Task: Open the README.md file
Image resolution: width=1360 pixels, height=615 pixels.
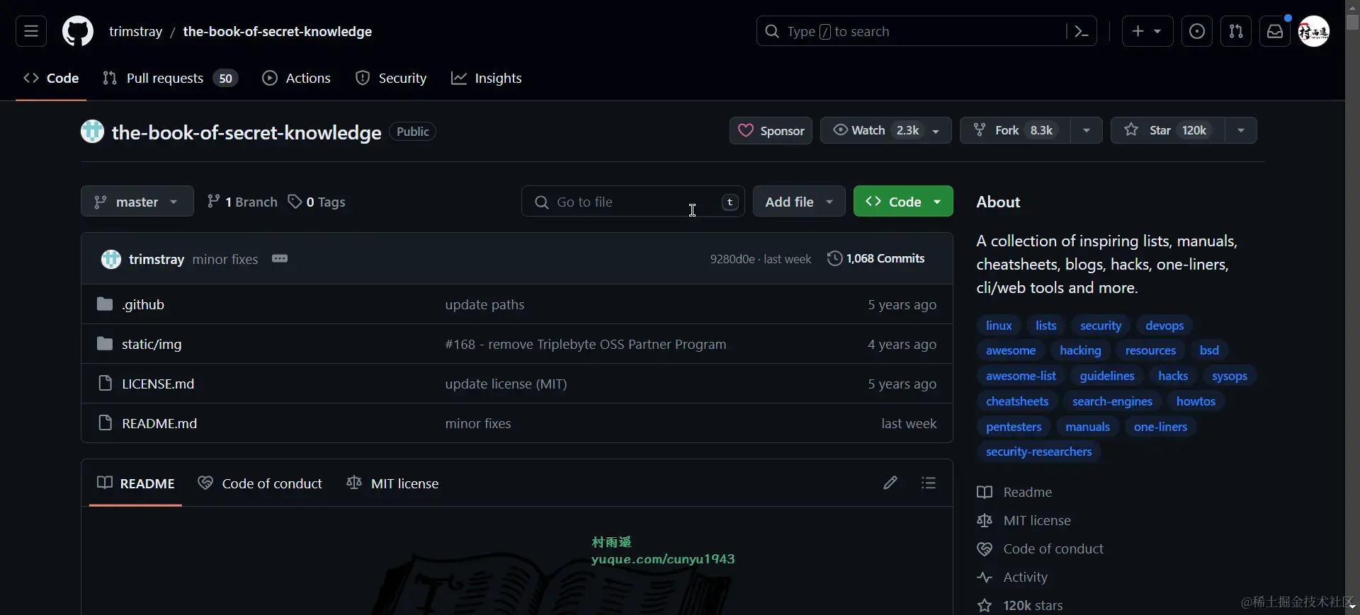Action: click(159, 423)
